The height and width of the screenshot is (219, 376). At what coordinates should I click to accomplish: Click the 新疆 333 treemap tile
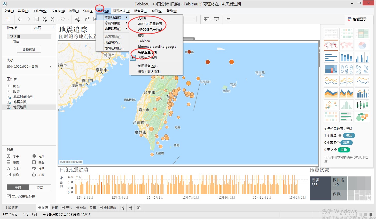point(320,188)
